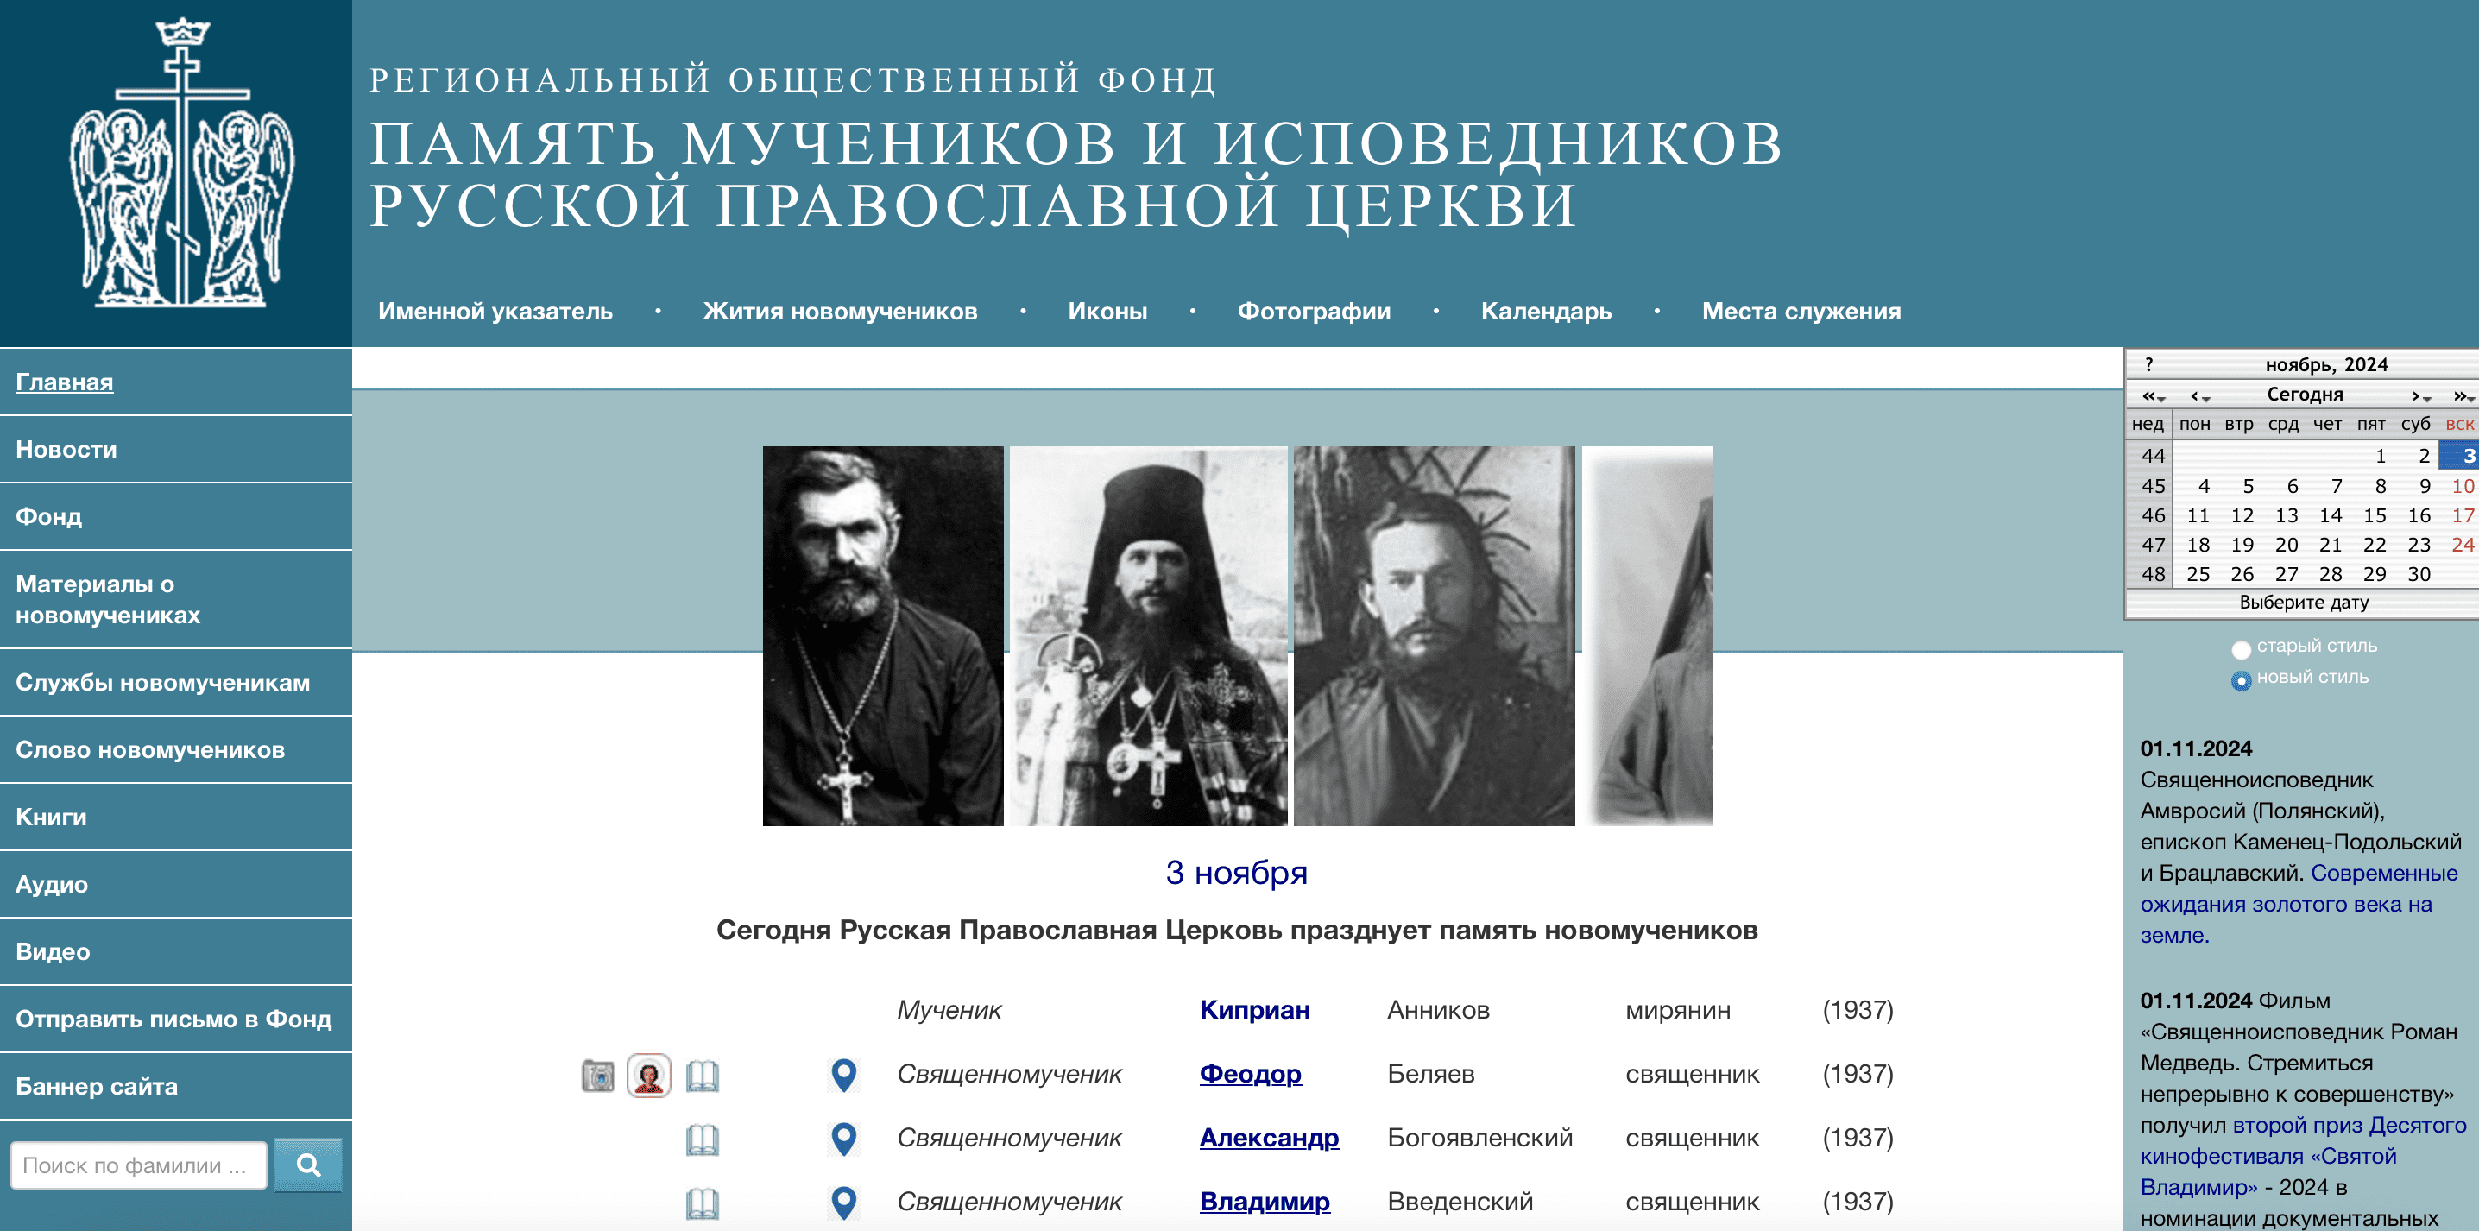Open link Современные ожидания золотого века
This screenshot has height=1231, width=2479.
pos(2298,904)
